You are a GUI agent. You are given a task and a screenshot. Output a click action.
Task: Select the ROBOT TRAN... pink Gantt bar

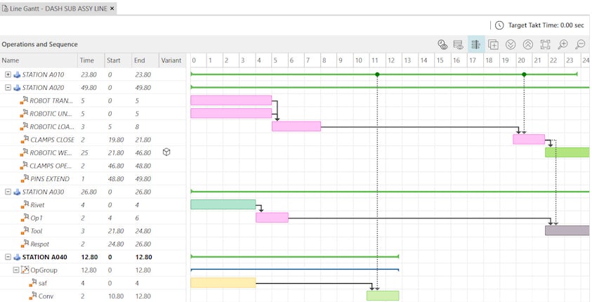(x=231, y=100)
